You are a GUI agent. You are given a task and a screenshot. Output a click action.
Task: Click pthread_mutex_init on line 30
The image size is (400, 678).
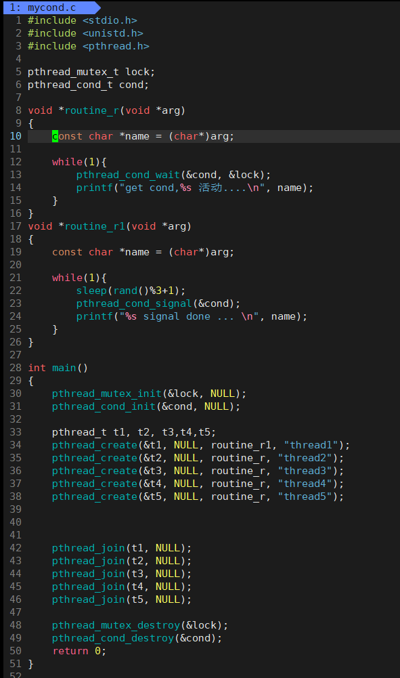[107, 394]
